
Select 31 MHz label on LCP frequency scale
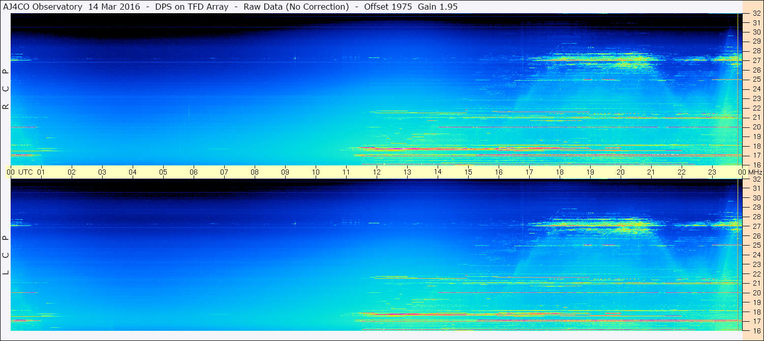coord(756,188)
